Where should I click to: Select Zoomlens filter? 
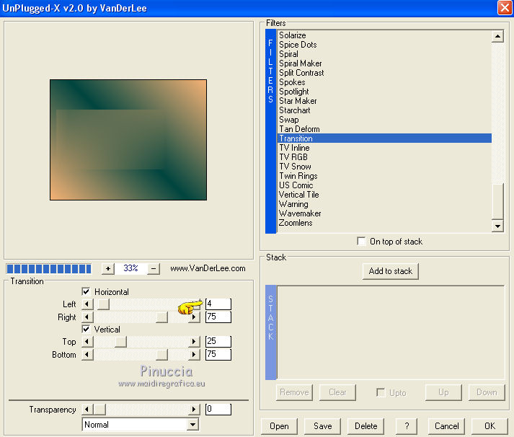click(x=296, y=223)
